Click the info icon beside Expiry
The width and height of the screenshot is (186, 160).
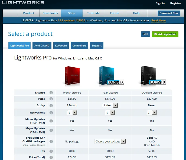pyautogui.click(x=51, y=105)
